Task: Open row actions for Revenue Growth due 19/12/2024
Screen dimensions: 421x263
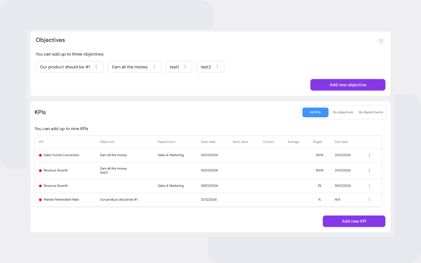Action: pyautogui.click(x=369, y=186)
